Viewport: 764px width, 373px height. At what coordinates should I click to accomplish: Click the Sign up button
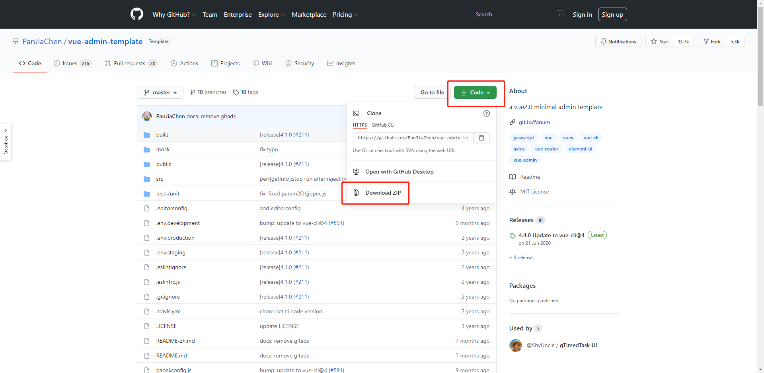point(612,14)
